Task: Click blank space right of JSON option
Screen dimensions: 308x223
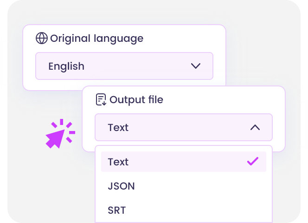Action: point(209,186)
